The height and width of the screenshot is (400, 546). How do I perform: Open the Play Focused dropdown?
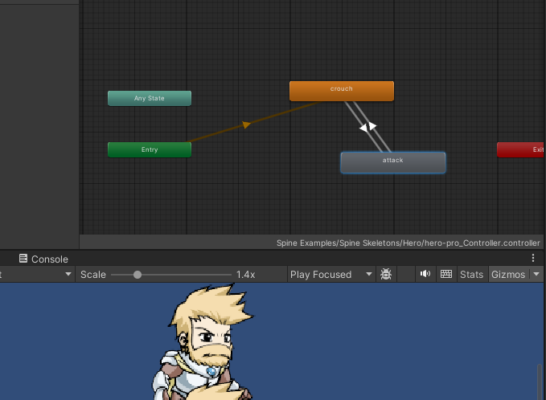point(330,275)
